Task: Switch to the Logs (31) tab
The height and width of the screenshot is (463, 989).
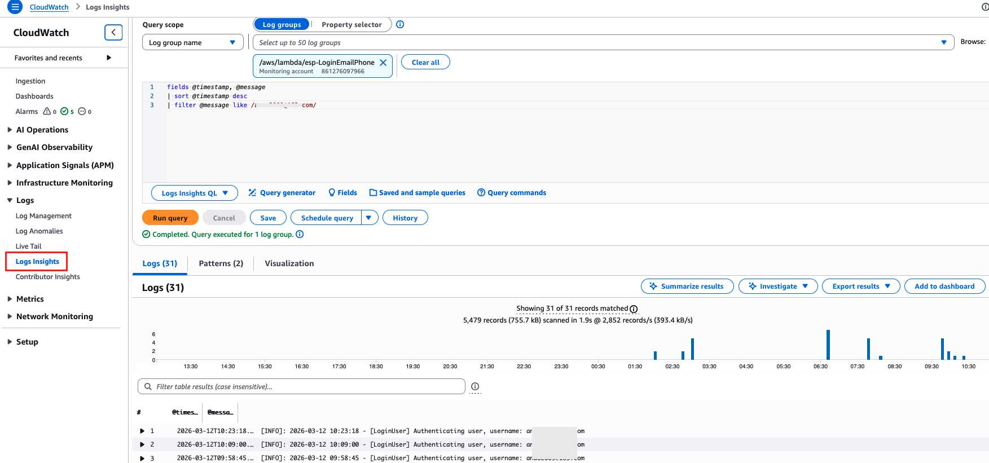Action: coord(160,263)
